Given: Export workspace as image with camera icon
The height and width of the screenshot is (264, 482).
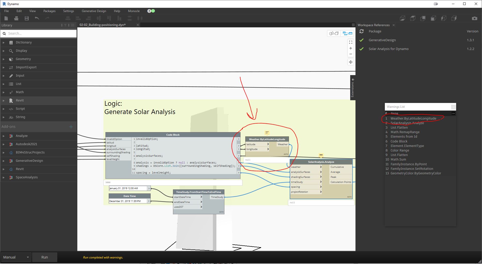Looking at the screenshot, I should [474, 18].
